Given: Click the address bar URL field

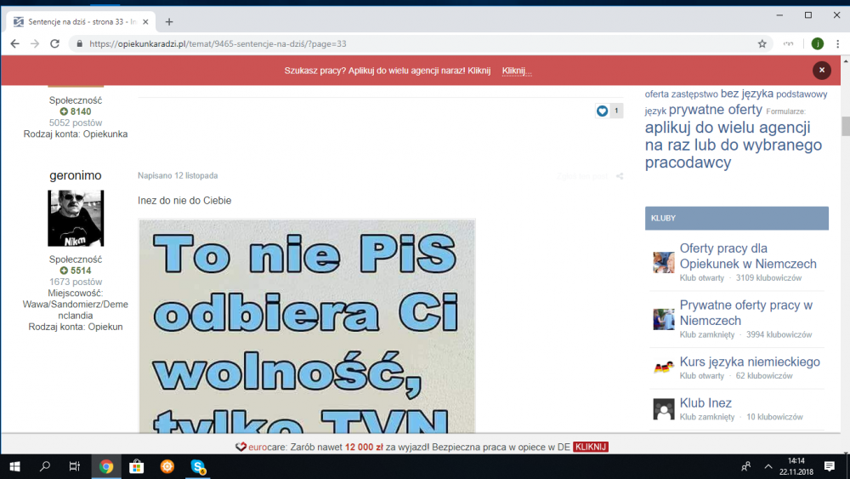Looking at the screenshot, I should tap(408, 43).
